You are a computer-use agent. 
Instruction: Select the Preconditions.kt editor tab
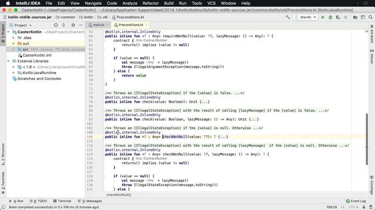click(131, 24)
